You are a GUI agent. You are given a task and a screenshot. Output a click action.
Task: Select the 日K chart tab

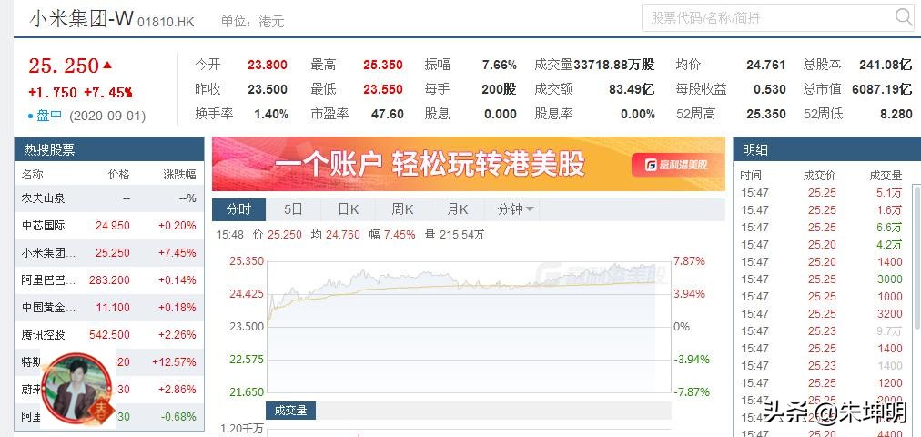[x=348, y=209]
